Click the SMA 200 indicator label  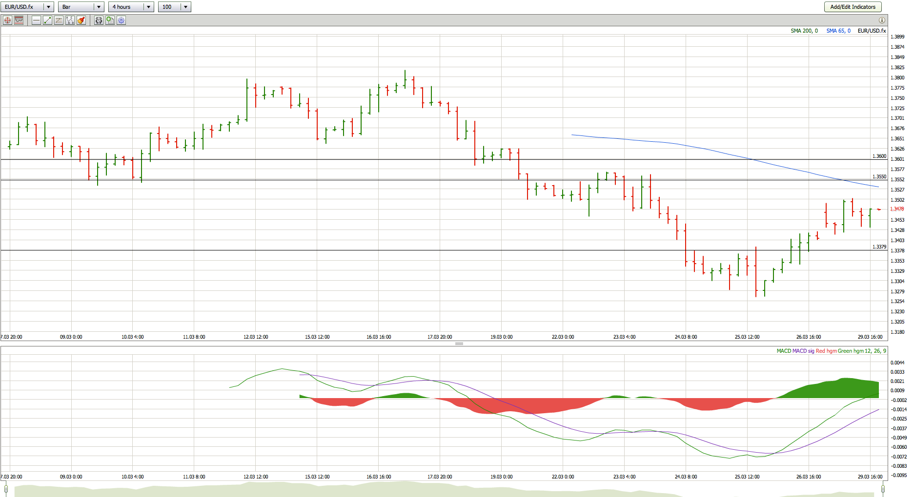[804, 31]
